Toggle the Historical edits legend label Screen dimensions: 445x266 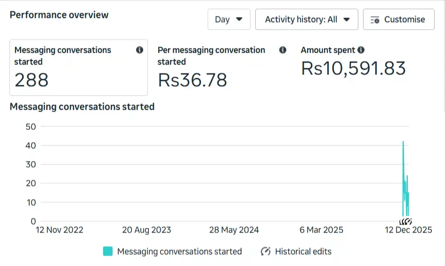[303, 251]
